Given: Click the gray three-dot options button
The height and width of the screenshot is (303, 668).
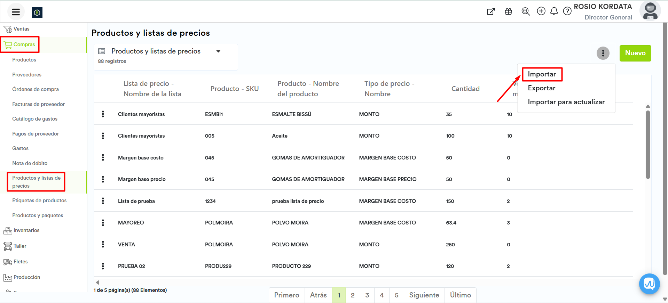Looking at the screenshot, I should tap(603, 53).
